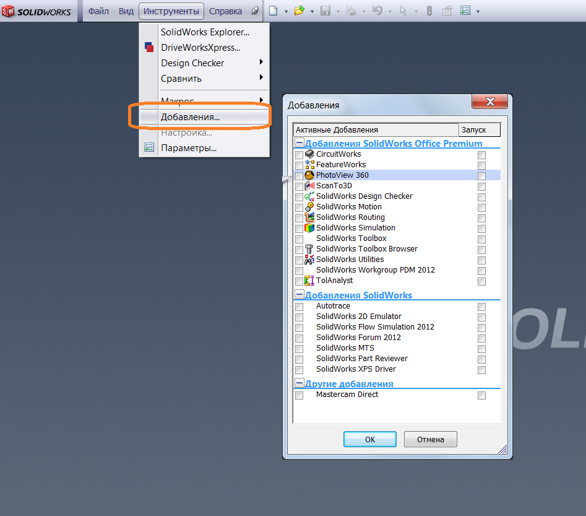
Task: Enable the CircuitWorks active add-in checkbox
Action: click(299, 155)
